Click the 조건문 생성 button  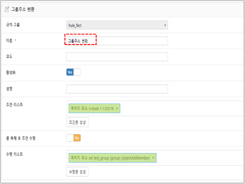(x=77, y=122)
